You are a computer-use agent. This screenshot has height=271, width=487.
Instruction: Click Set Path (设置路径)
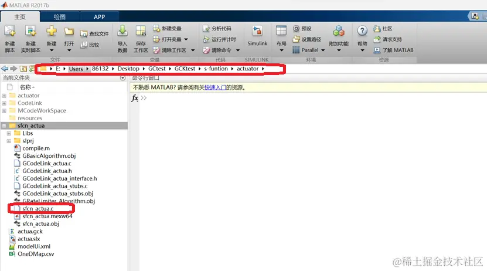pos(307,39)
